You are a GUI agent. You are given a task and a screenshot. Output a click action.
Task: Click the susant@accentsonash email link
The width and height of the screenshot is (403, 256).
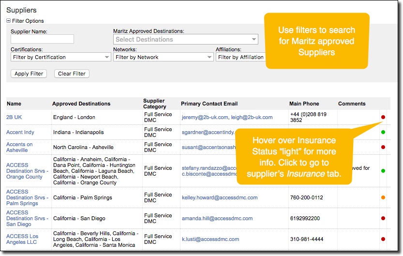click(x=209, y=147)
